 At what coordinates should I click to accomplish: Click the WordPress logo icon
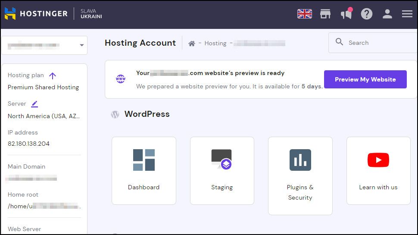click(115, 114)
